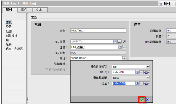Select 设置 in left navigation
The height and width of the screenshot is (104, 176).
tap(9, 27)
